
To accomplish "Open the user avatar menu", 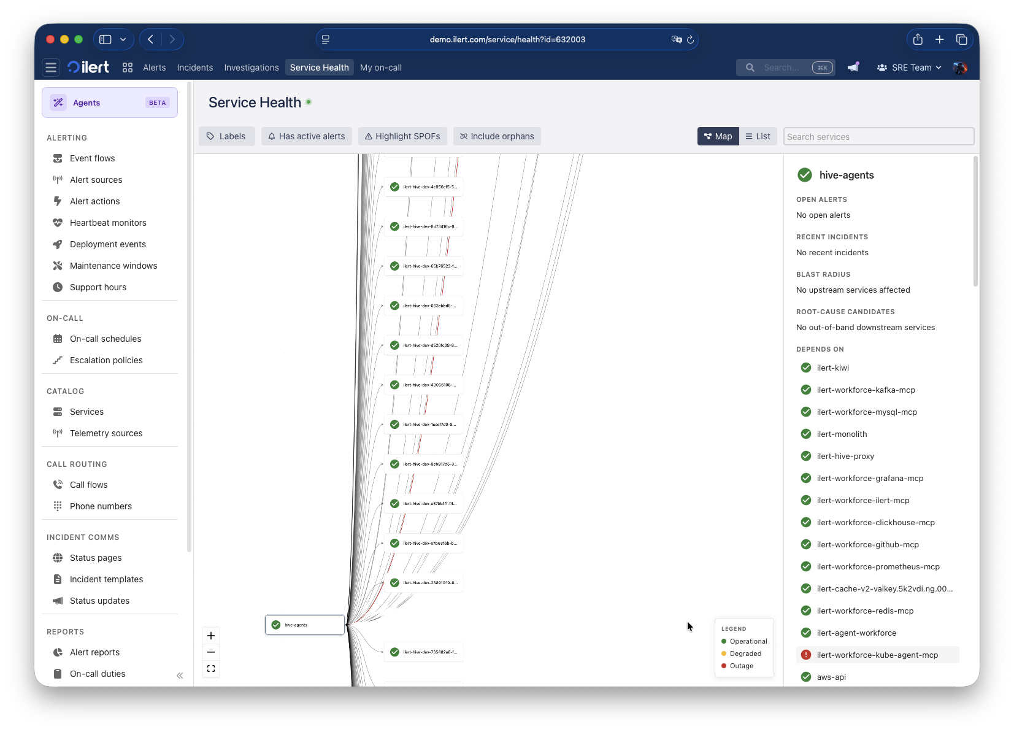I will [x=960, y=67].
